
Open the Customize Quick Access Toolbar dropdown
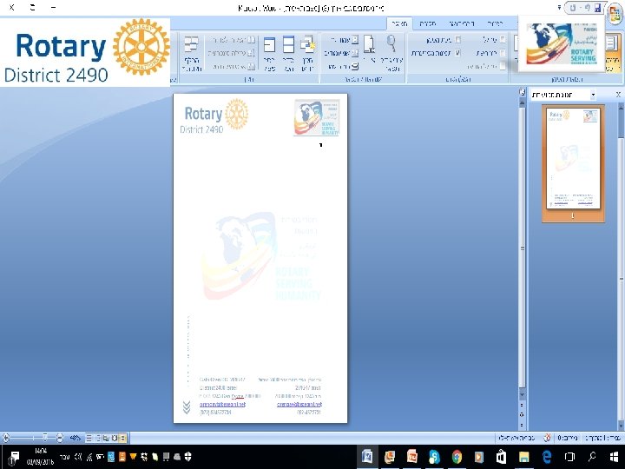560,8
